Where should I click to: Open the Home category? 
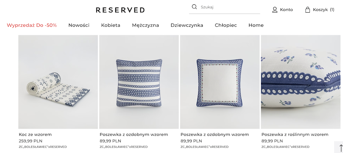tap(256, 25)
